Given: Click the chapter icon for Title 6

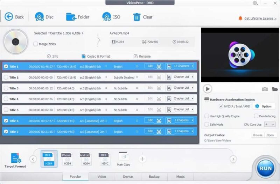Looking at the screenshot, I should tap(169, 120).
